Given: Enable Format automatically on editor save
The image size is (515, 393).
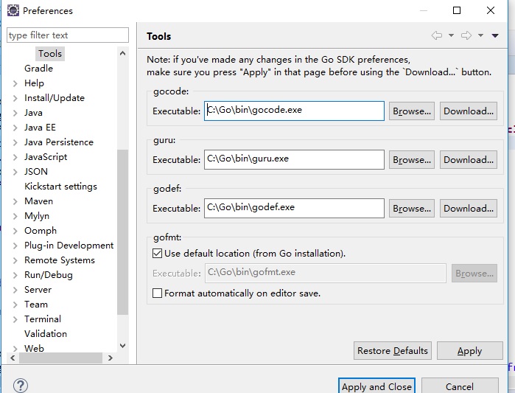Looking at the screenshot, I should [158, 293].
